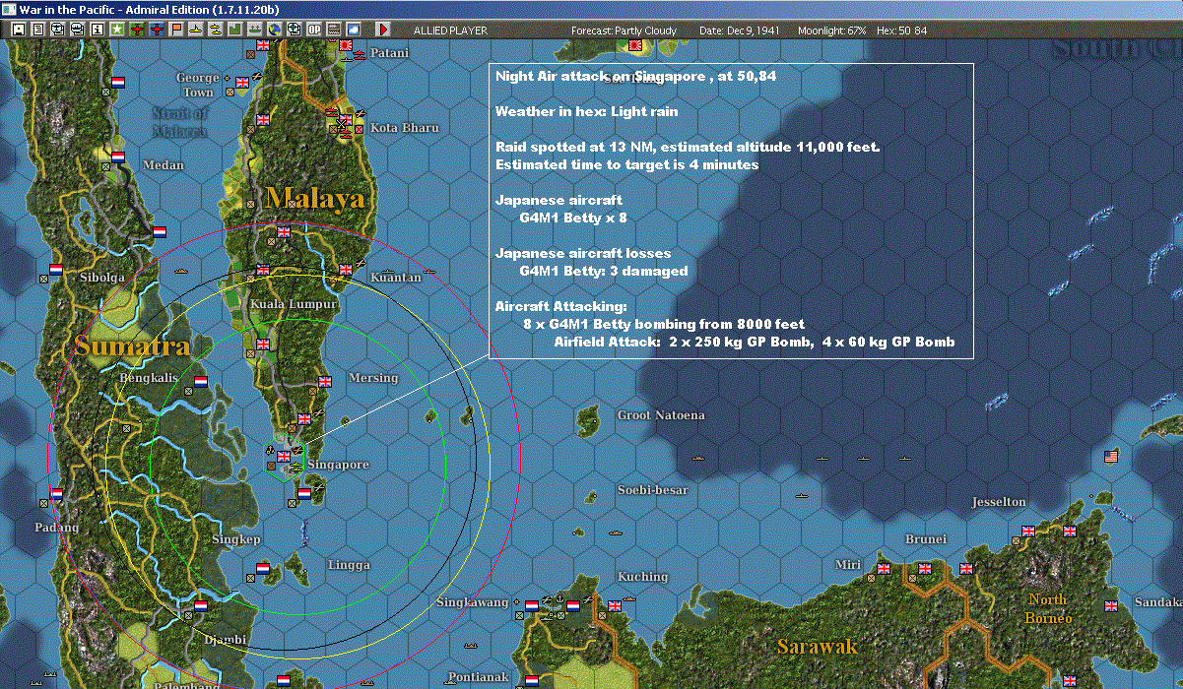Click the British flag at Kuantan
The image size is (1183, 689).
pos(345,269)
